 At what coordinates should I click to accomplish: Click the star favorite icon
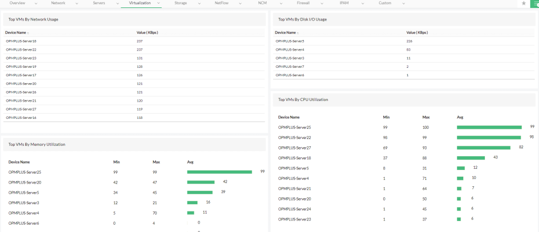(524, 3)
